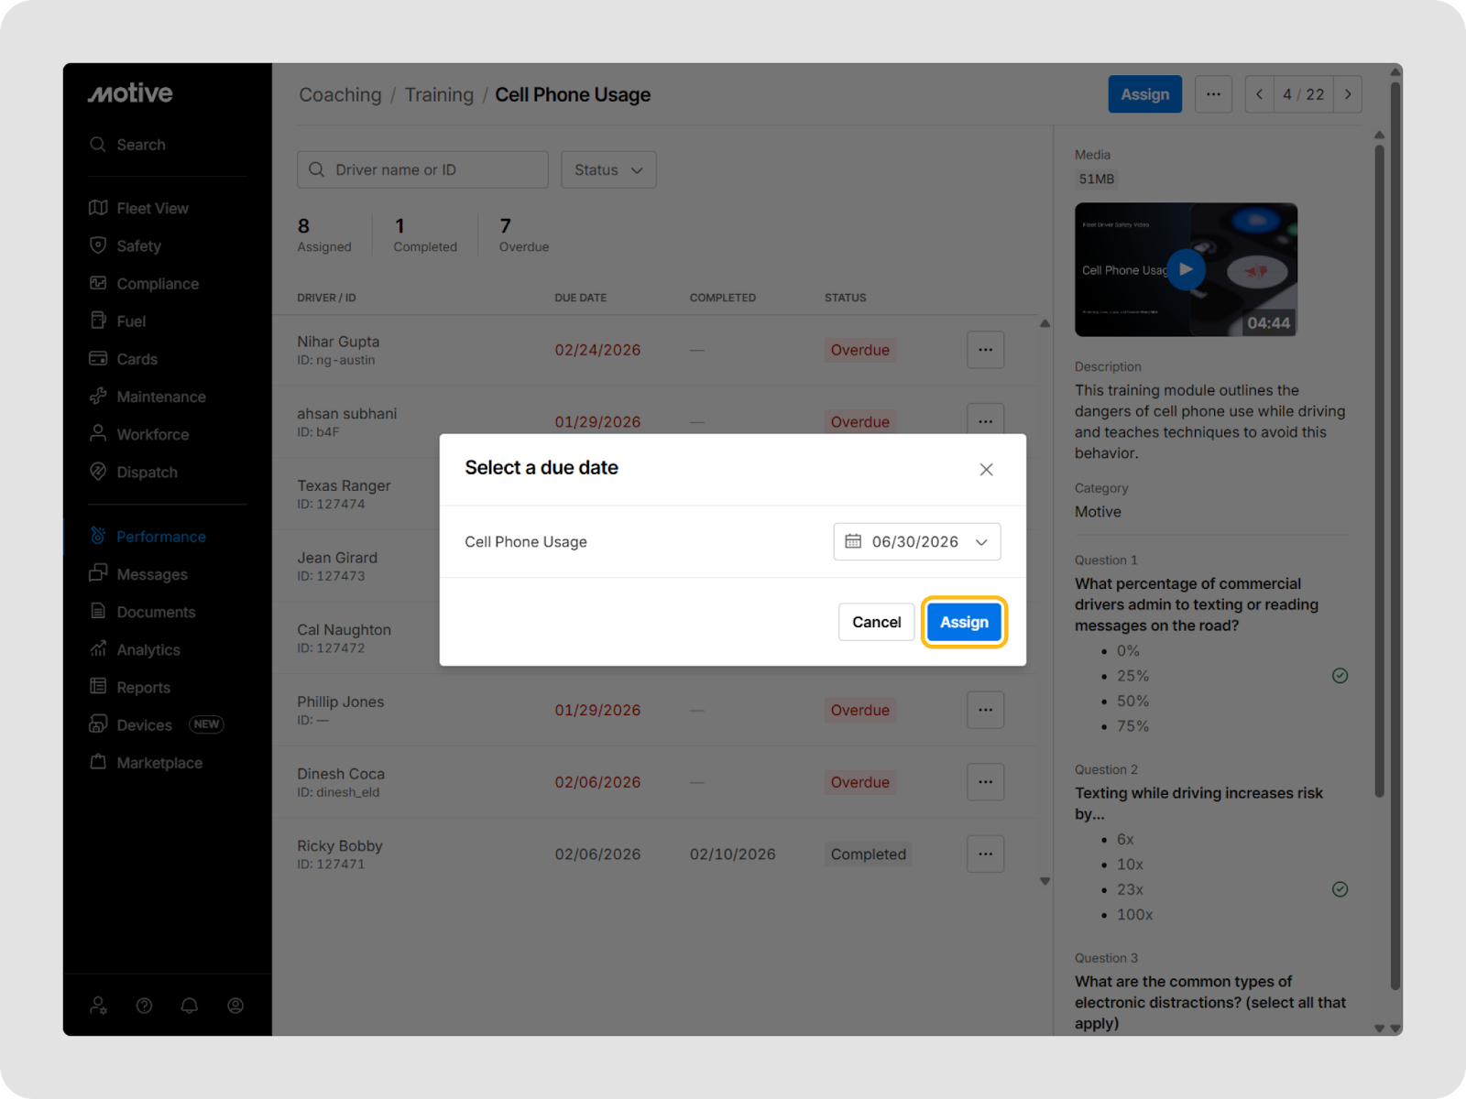The width and height of the screenshot is (1466, 1099).
Task: Click the driver table scrollbar down arrow
Action: tap(1045, 881)
